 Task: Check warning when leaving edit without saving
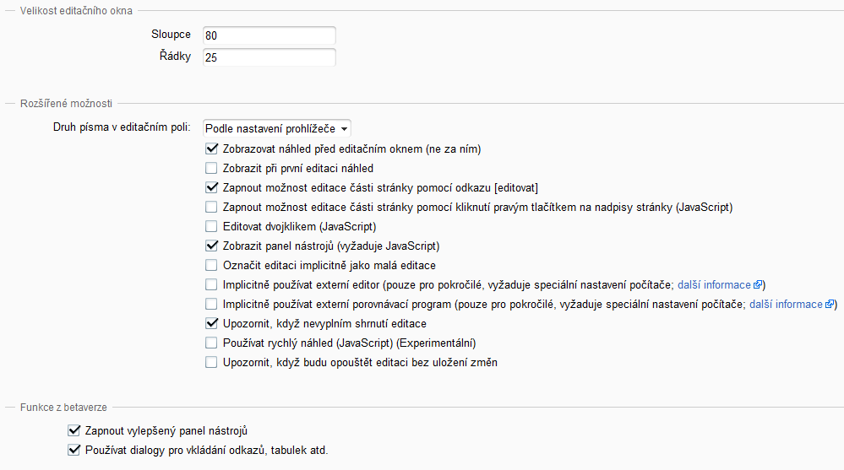click(x=211, y=363)
